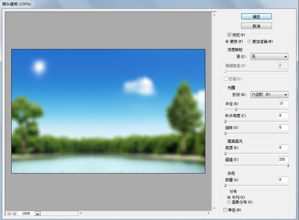Select the 平均 distribution radio button
This screenshot has height=220, width=299.
tap(229, 197)
